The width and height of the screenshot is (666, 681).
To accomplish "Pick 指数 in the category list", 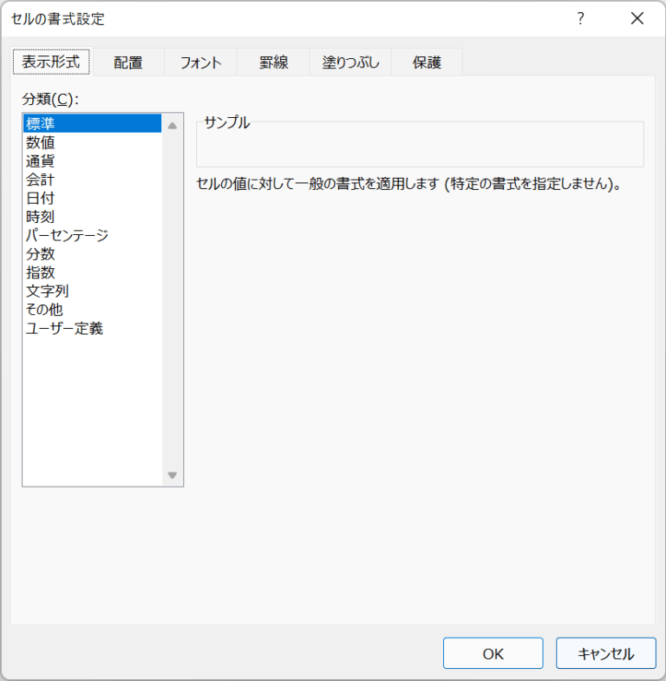I will point(93,272).
